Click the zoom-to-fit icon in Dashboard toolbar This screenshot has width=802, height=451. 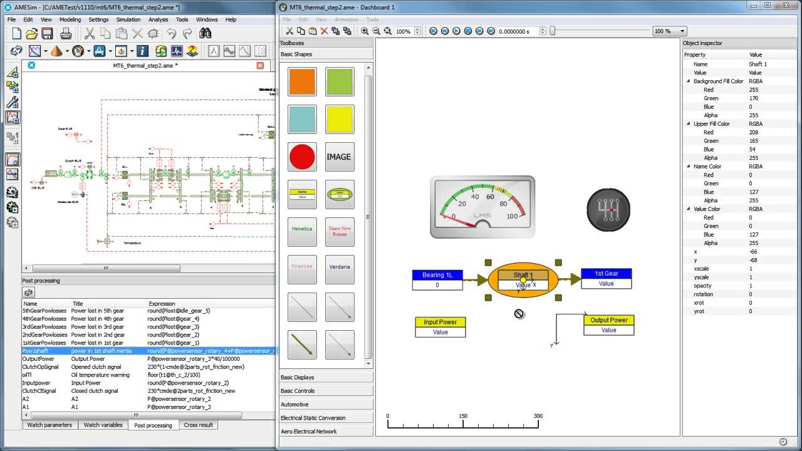[x=388, y=31]
